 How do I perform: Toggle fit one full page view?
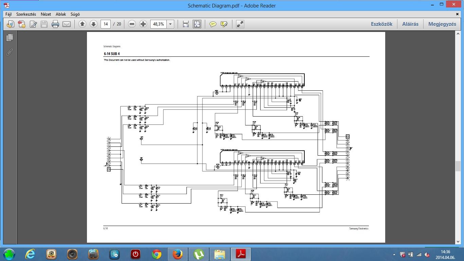[x=197, y=24]
